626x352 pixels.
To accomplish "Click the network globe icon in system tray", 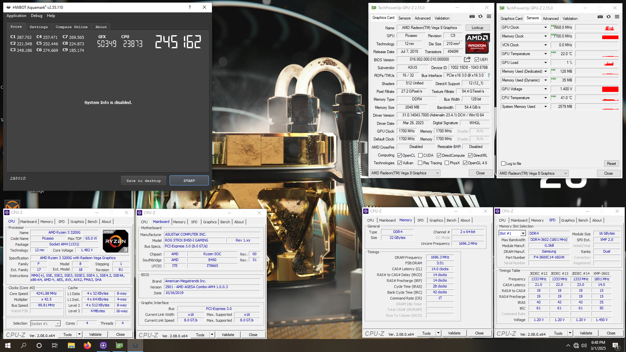I will [x=576, y=345].
